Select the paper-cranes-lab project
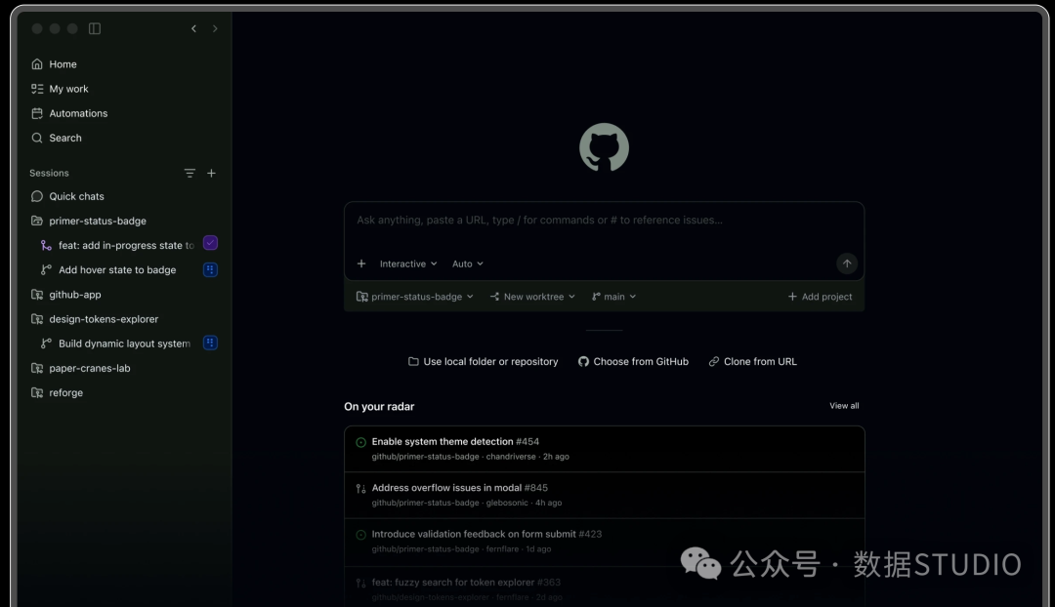The width and height of the screenshot is (1055, 607). (81, 368)
